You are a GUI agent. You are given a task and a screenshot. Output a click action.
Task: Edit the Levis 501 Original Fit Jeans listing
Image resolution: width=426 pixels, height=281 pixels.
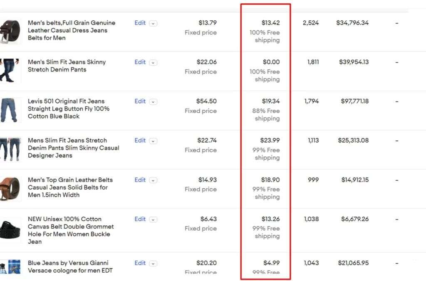pyautogui.click(x=140, y=101)
